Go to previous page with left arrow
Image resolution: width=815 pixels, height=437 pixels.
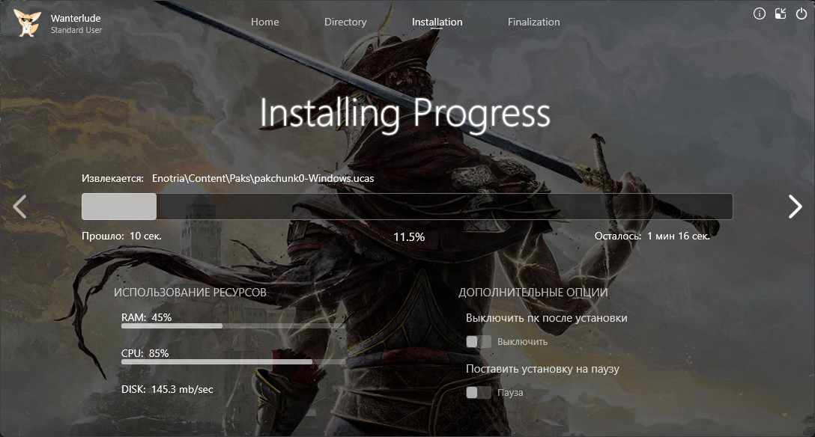20,207
